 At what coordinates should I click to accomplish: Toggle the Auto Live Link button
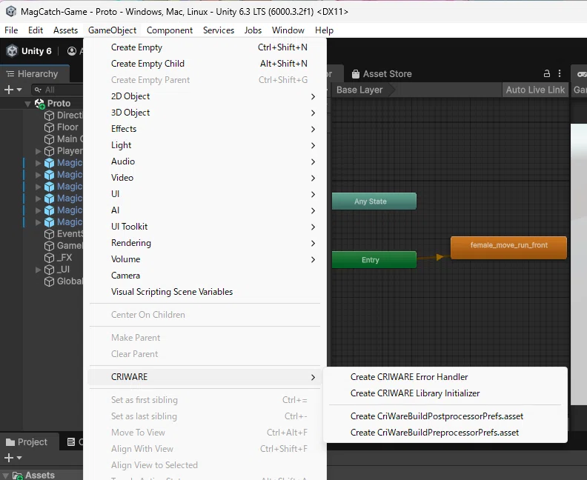(x=535, y=90)
